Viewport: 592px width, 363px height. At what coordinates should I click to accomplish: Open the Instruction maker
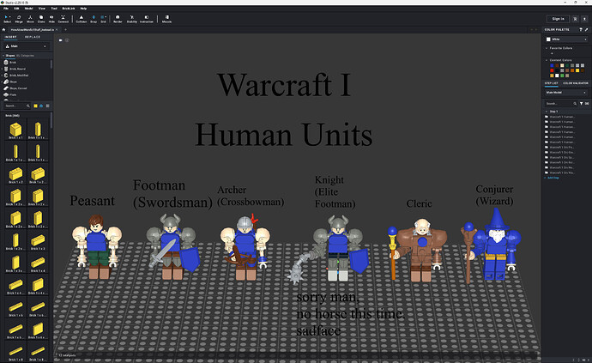click(147, 19)
